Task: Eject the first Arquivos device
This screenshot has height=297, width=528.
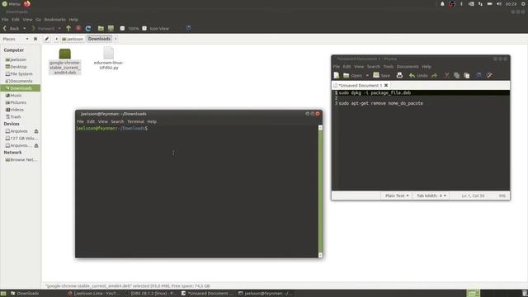Action: (36, 131)
